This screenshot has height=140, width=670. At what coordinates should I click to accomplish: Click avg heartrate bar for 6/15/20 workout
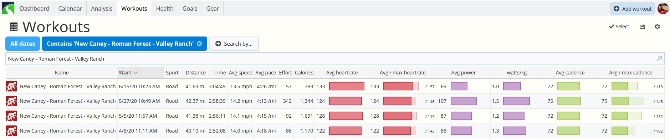coord(347,86)
